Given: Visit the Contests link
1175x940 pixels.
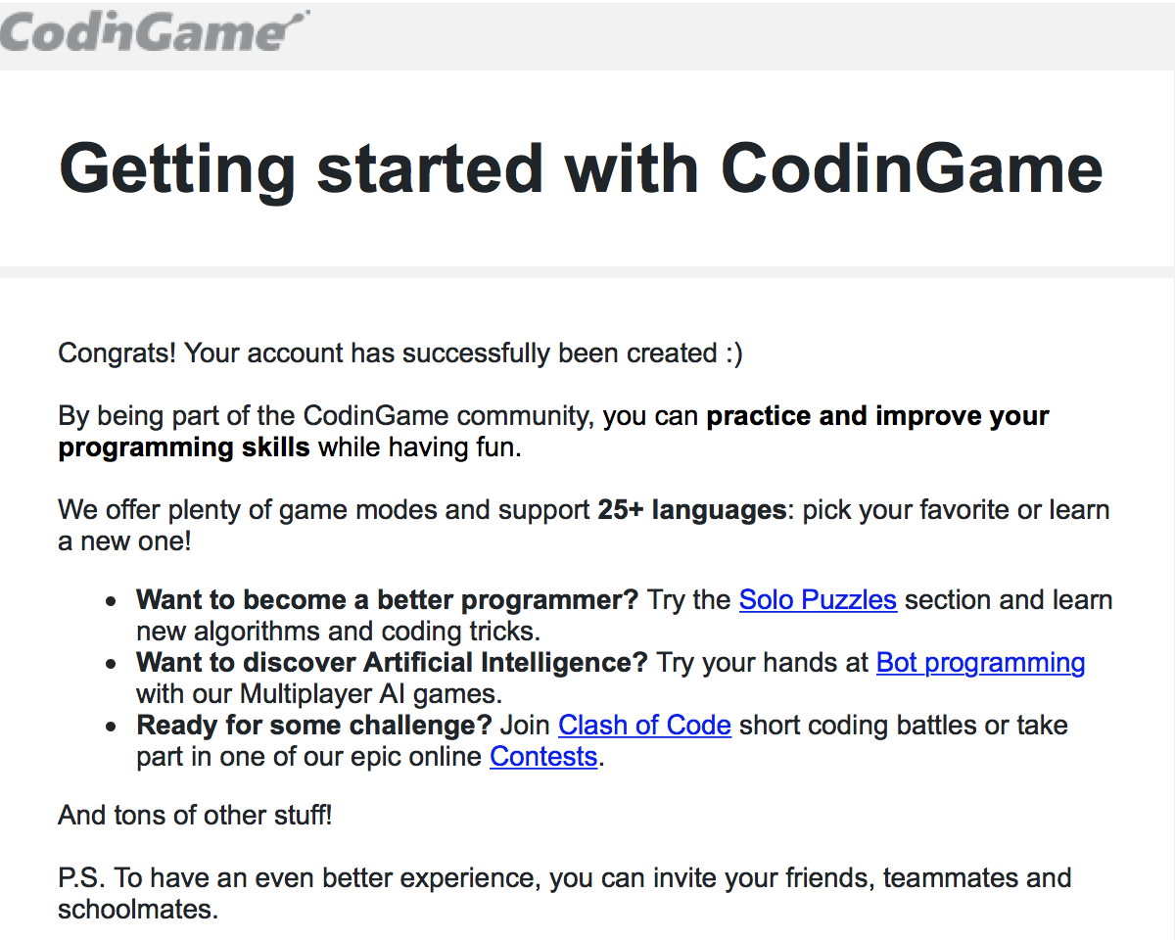Looking at the screenshot, I should click(x=543, y=757).
